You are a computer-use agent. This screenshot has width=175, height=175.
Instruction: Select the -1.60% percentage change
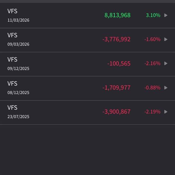(x=152, y=39)
